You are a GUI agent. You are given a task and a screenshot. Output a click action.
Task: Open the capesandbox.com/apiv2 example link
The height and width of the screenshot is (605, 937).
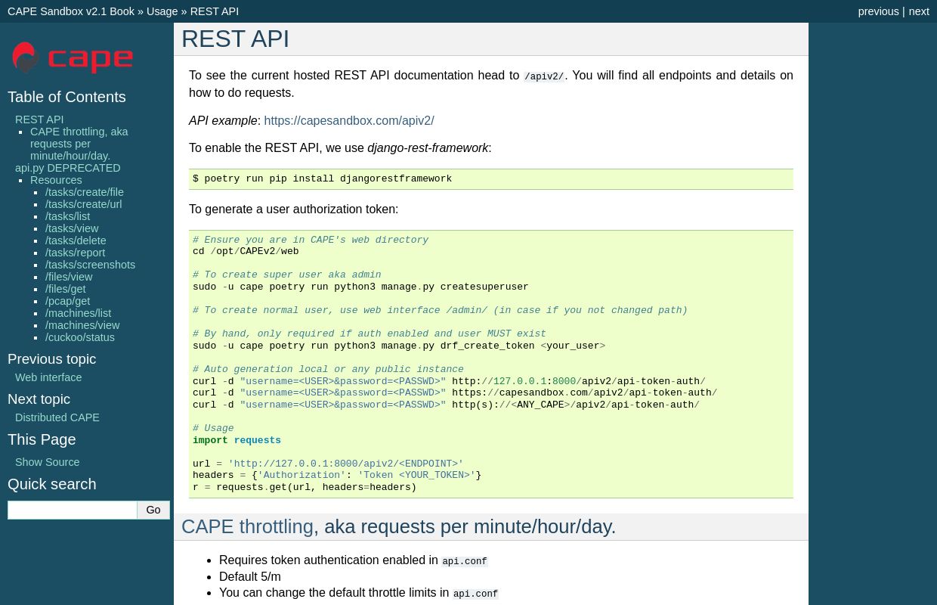tap(349, 120)
